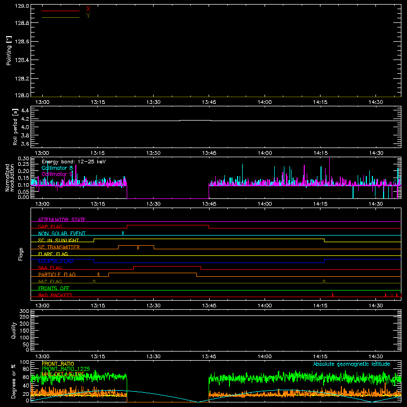Click the 13:45 label below the roll period panel
407x407 pixels.
pos(209,153)
